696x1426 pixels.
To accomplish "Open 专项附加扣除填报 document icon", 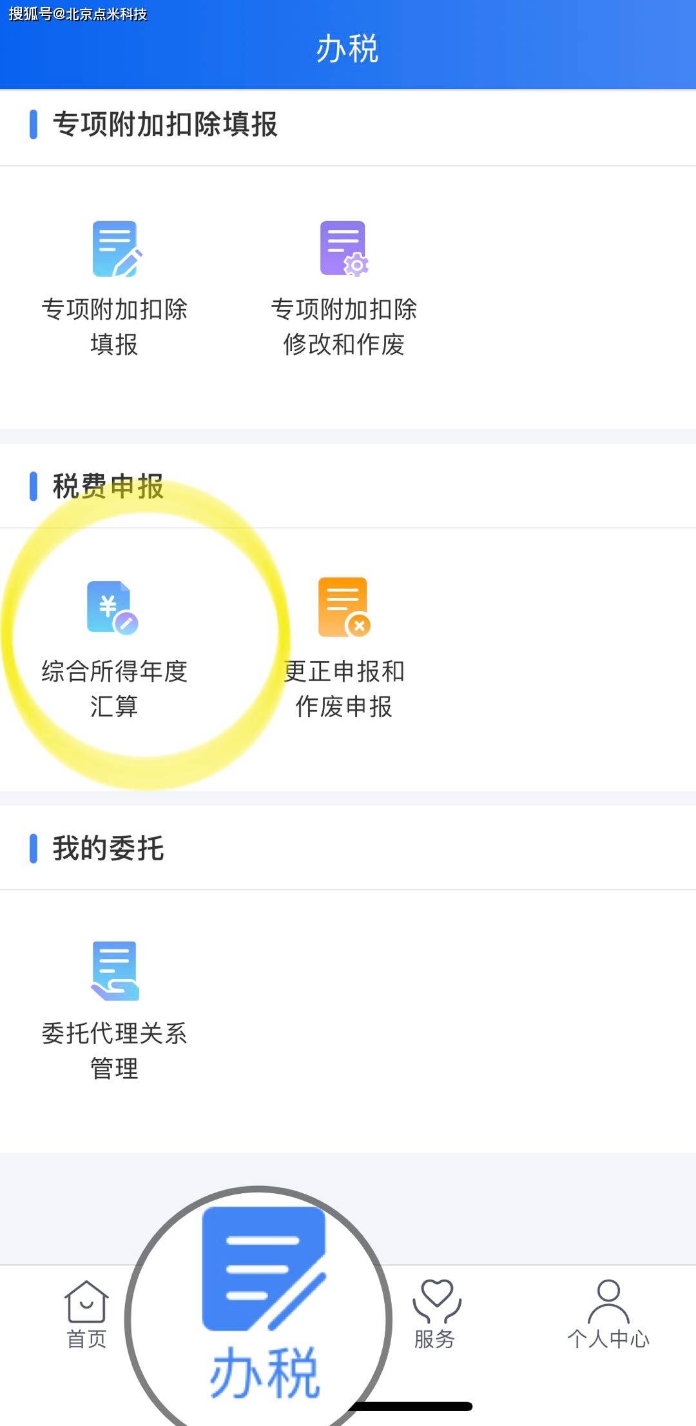I will tap(117, 249).
